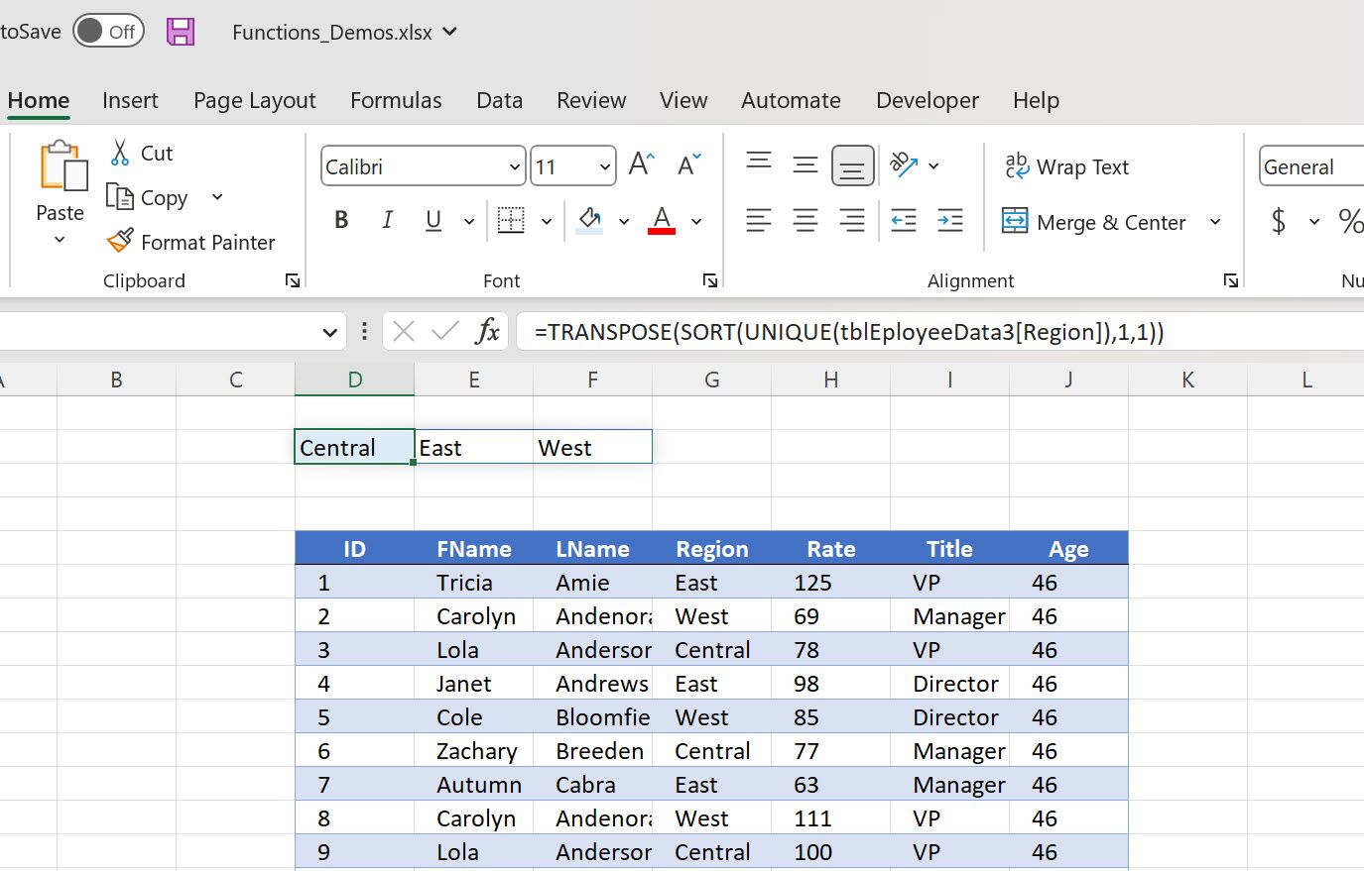
Task: Open the Fill Color dropdown arrow
Action: coord(624,220)
